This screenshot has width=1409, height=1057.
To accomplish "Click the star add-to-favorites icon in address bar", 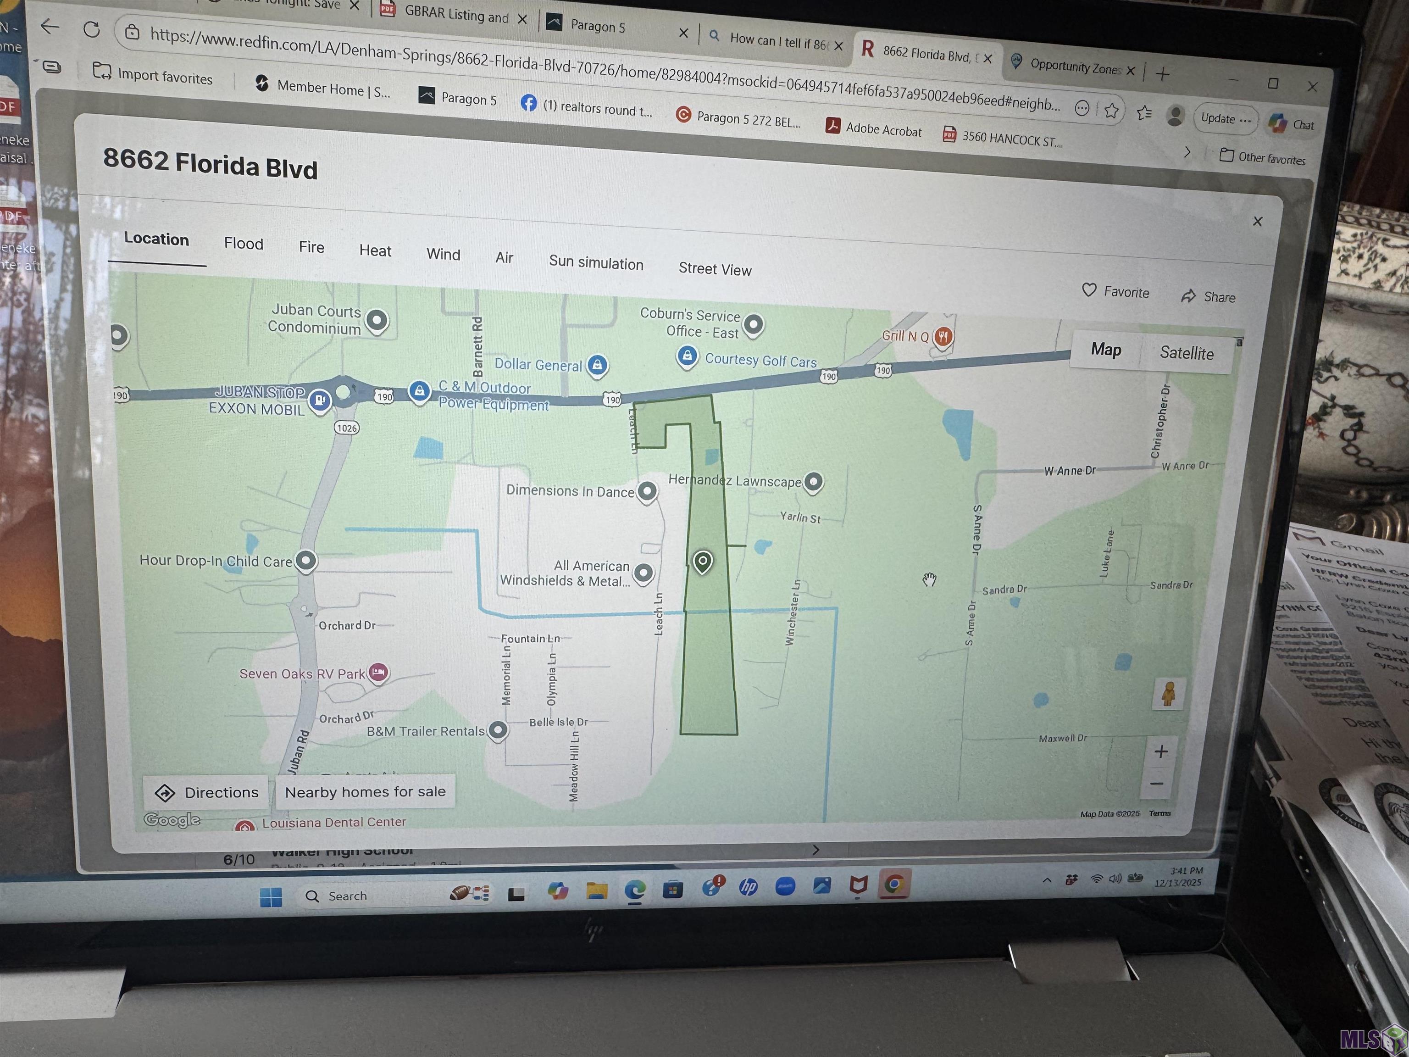I will point(1111,110).
